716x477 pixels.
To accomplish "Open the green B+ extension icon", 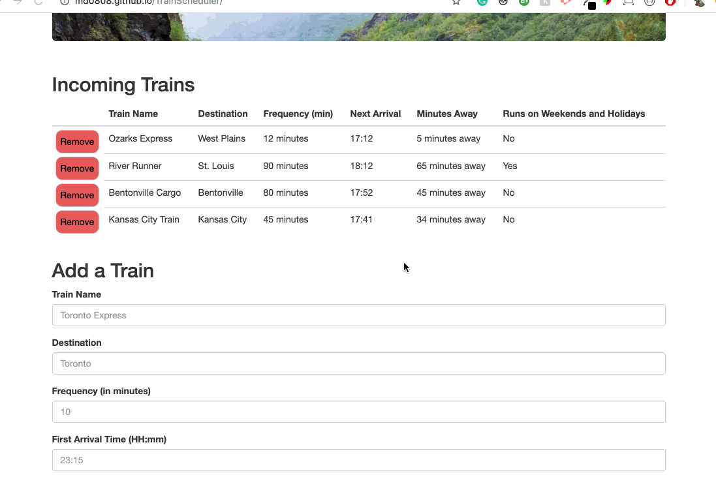I will pos(523,3).
